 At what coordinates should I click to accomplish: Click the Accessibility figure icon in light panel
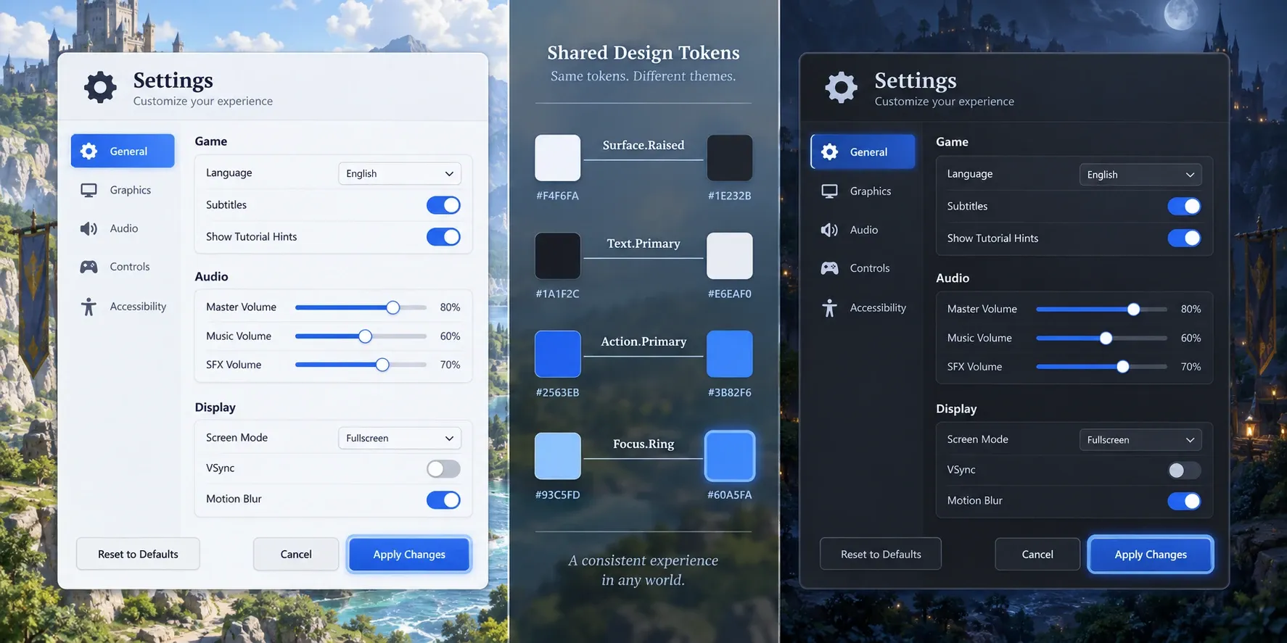point(89,307)
